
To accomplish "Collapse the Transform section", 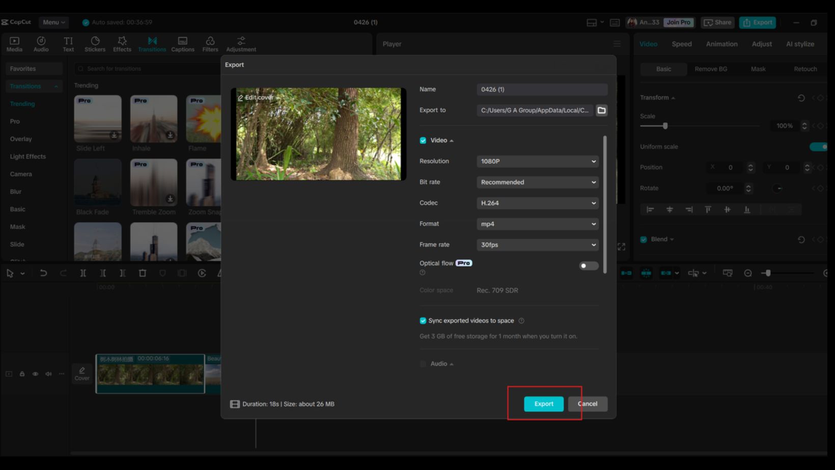I will 673,98.
